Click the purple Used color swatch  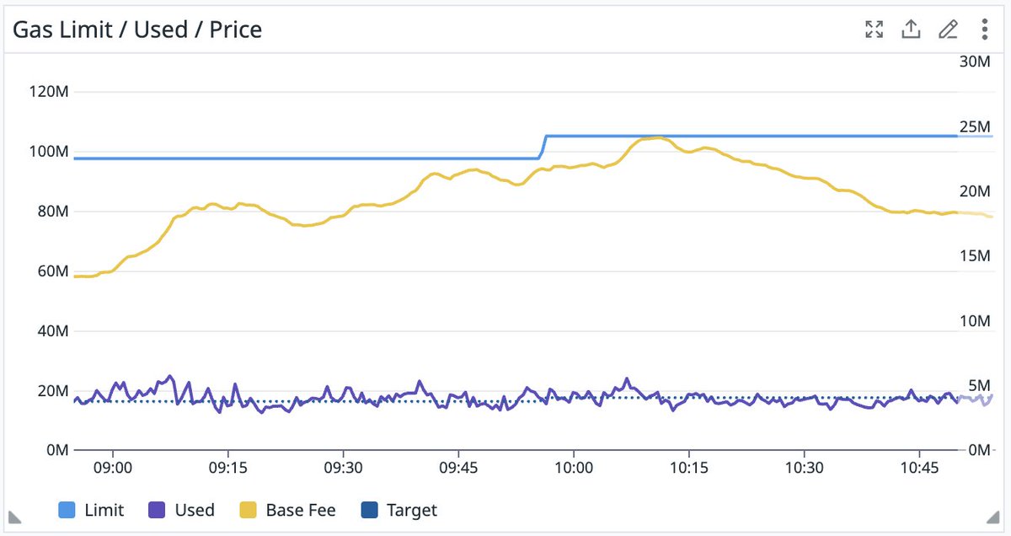(x=157, y=510)
